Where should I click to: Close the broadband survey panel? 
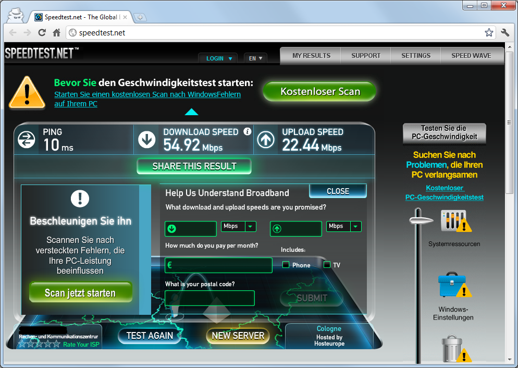tap(338, 191)
